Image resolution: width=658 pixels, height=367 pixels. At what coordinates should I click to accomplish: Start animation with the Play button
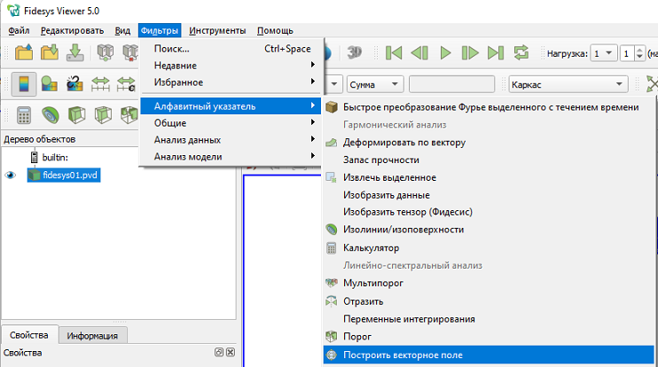pos(445,53)
